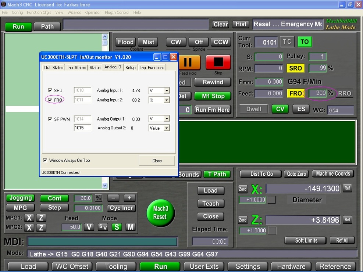Screen dimensions: 363x272
Task: Open the Config menu
Action: (17, 12)
